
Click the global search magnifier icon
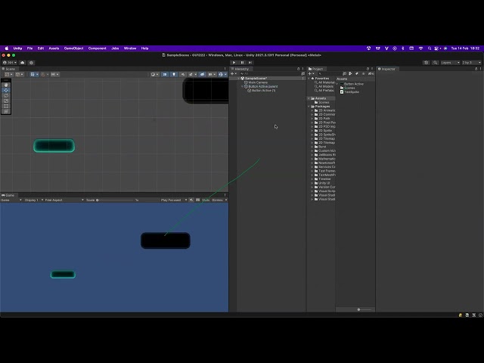click(x=436, y=63)
